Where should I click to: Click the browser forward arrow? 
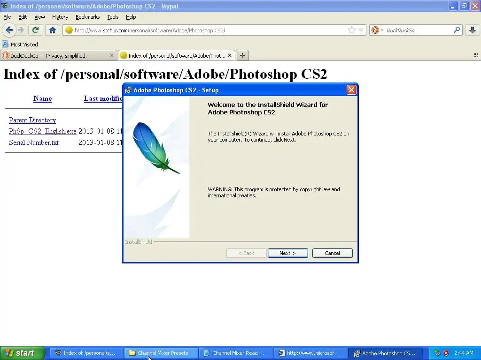point(21,30)
